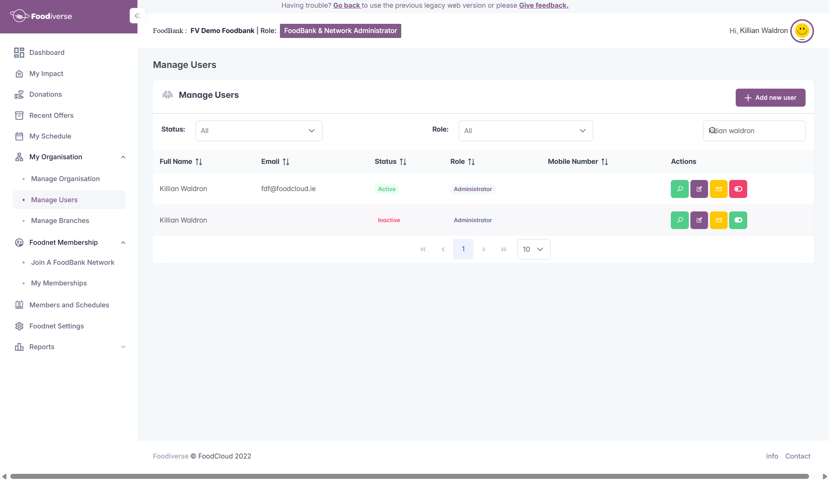Click the yellow email icon for active user

718,189
